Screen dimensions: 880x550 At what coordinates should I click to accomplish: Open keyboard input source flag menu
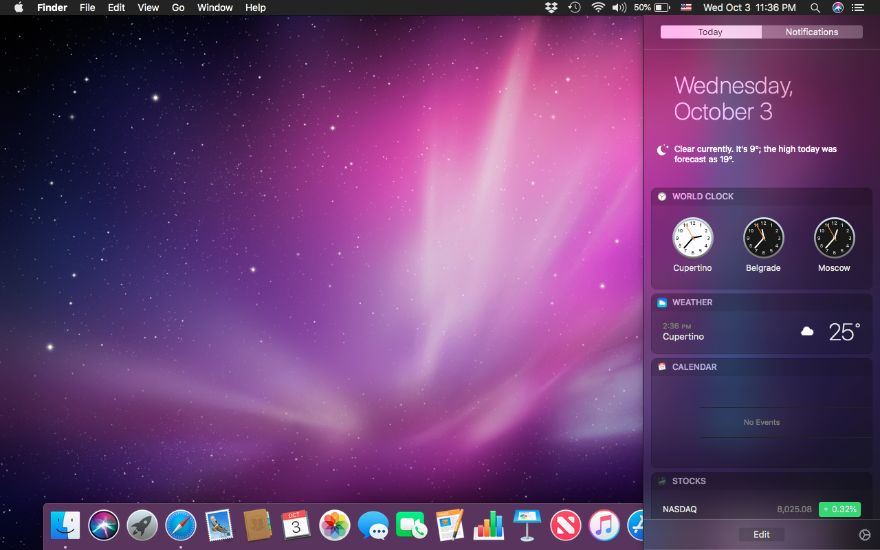coord(686,8)
